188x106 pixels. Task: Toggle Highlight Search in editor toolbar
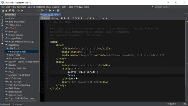(x=82, y=18)
